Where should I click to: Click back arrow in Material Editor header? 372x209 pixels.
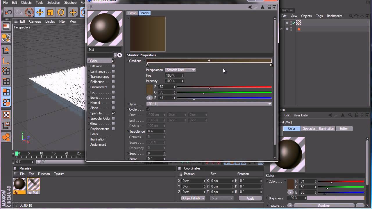(x=250, y=7)
